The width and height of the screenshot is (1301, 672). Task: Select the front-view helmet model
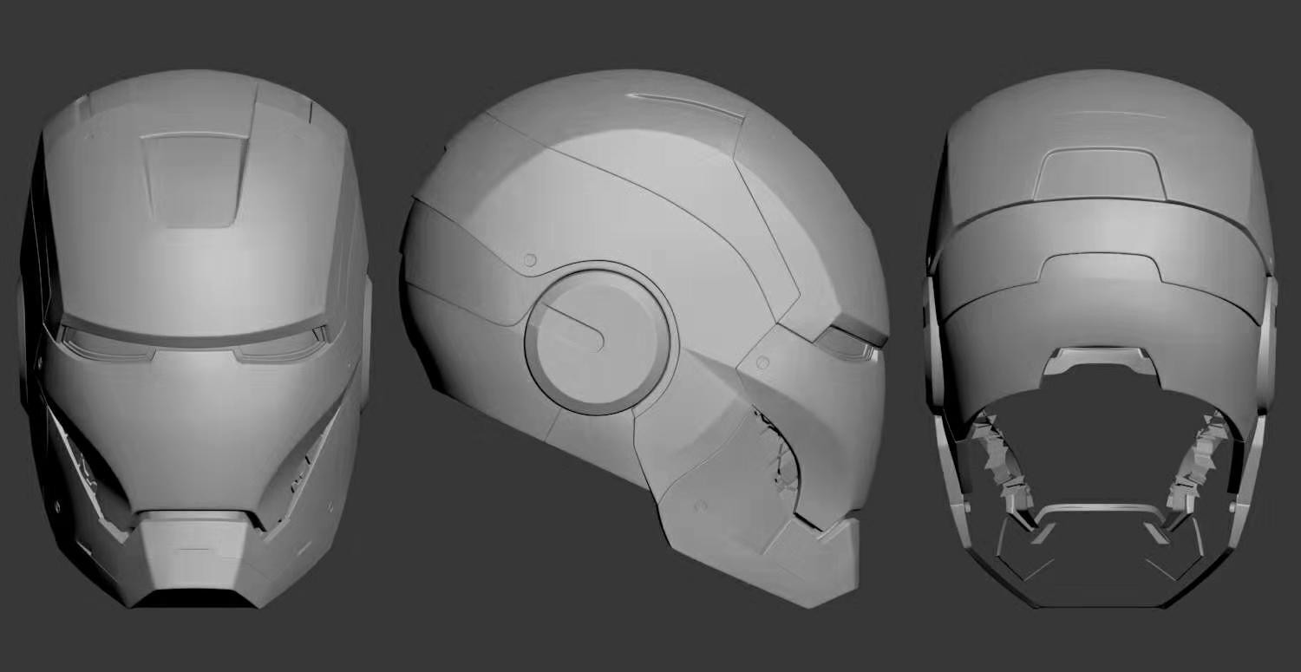click(x=195, y=338)
